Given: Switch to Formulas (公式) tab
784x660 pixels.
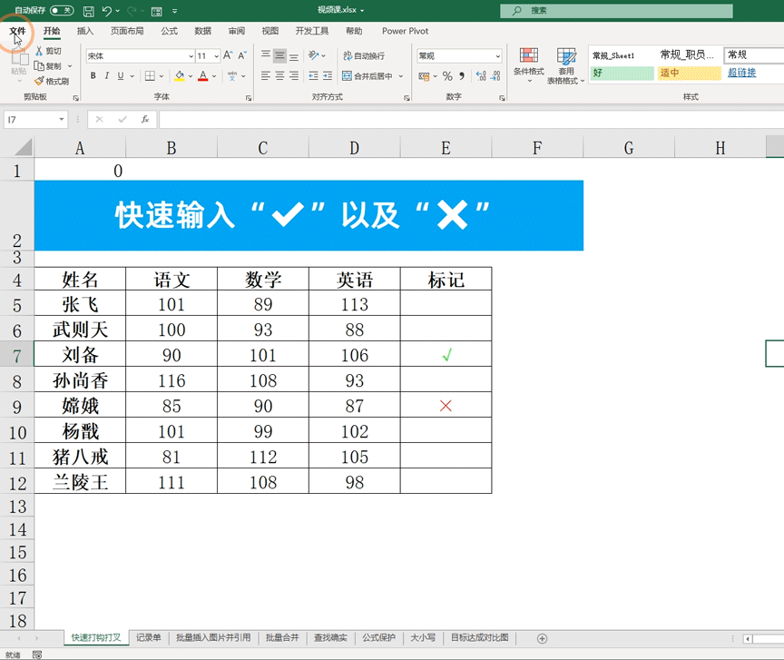Looking at the screenshot, I should tap(169, 31).
